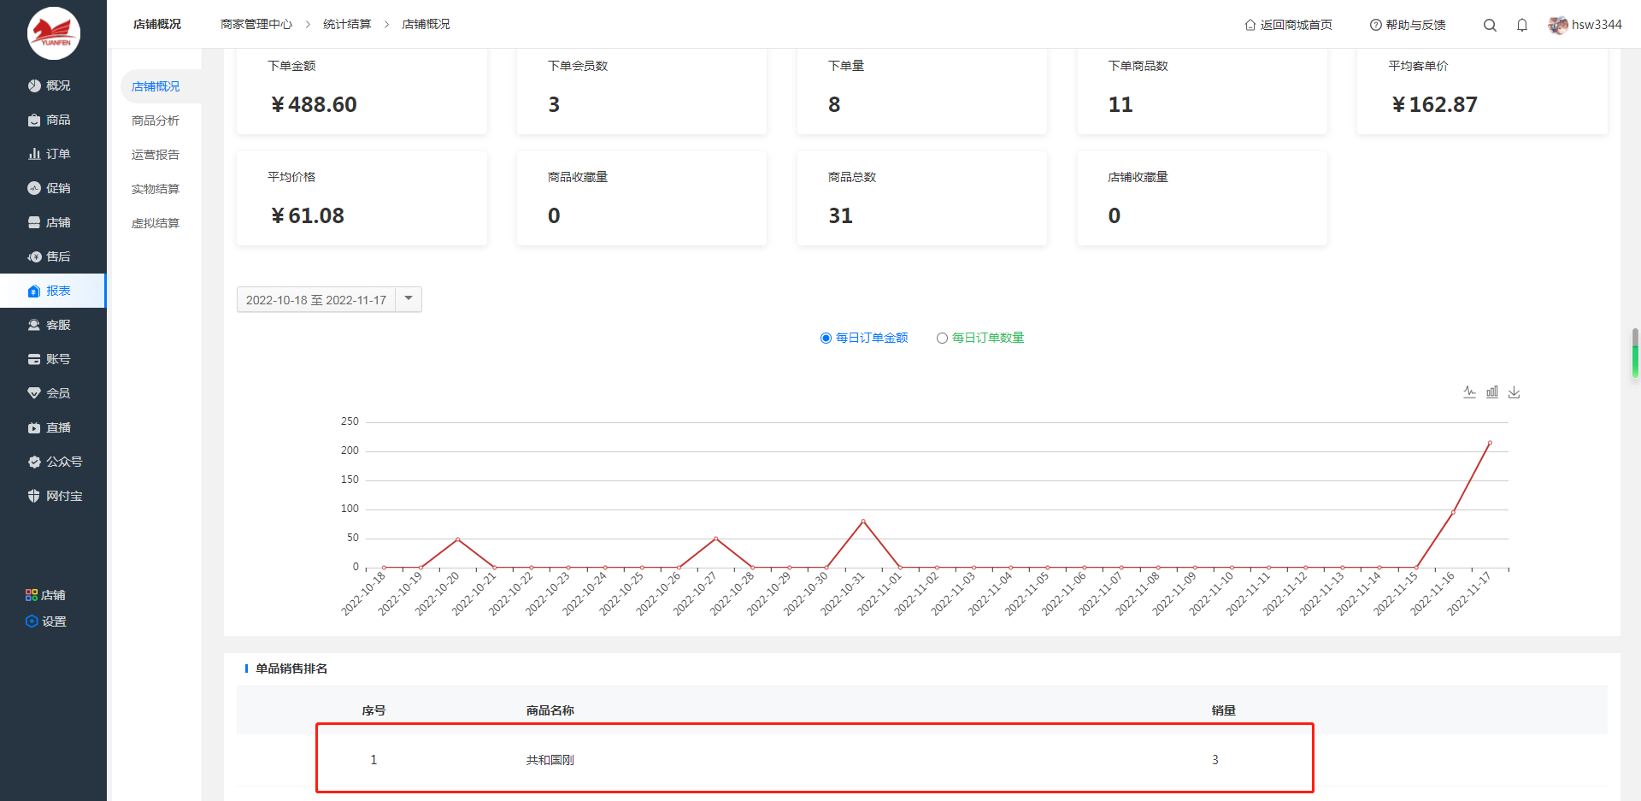Click the 下单金额 ¥488.60 value

[314, 104]
